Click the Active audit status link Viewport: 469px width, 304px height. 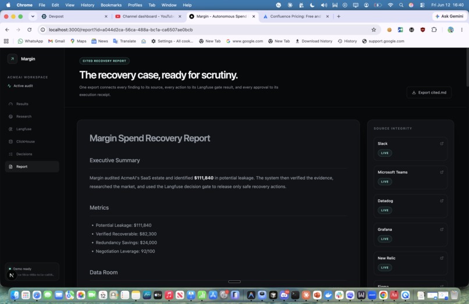click(x=20, y=86)
